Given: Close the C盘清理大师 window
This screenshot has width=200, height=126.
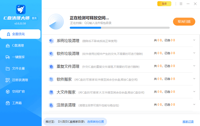Looking at the screenshot, I should 195,4.
